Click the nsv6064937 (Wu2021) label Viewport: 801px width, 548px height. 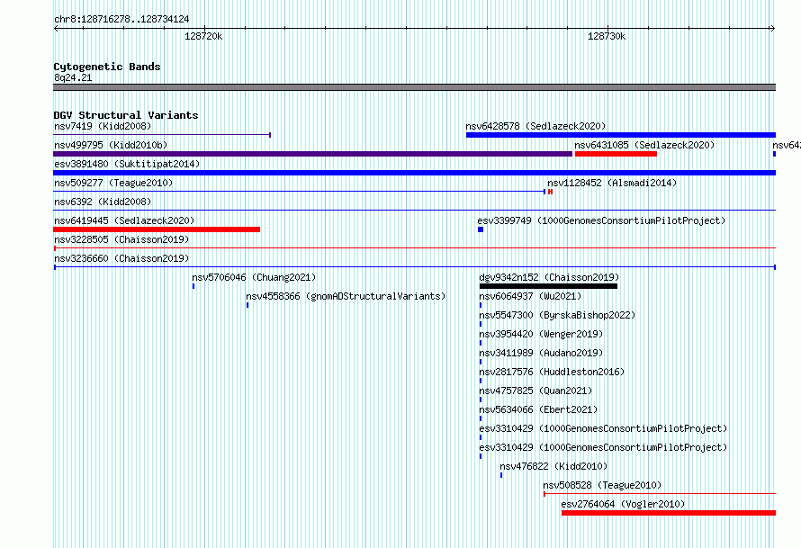(530, 296)
